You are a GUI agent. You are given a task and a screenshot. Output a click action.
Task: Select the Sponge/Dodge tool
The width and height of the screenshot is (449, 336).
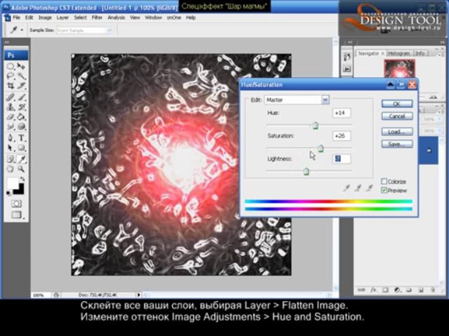(21, 126)
